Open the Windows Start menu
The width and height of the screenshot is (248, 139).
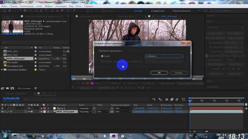click(5, 136)
